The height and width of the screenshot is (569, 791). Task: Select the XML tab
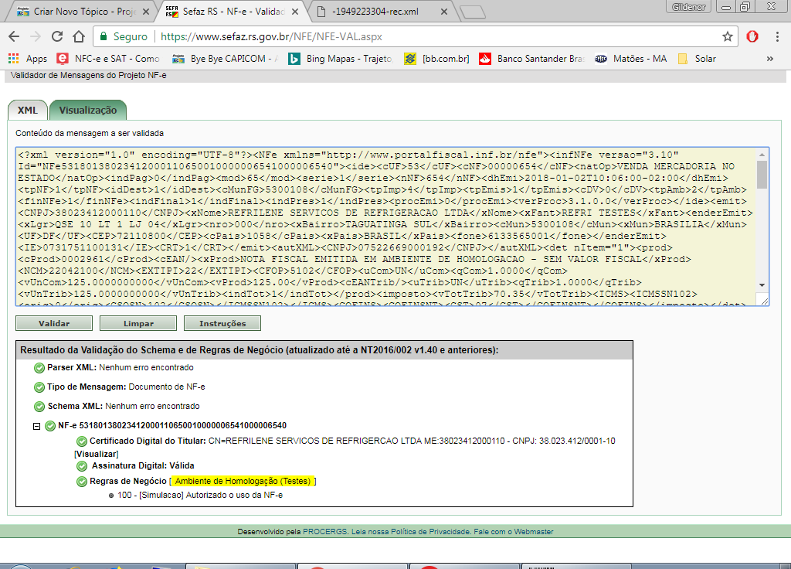point(28,110)
